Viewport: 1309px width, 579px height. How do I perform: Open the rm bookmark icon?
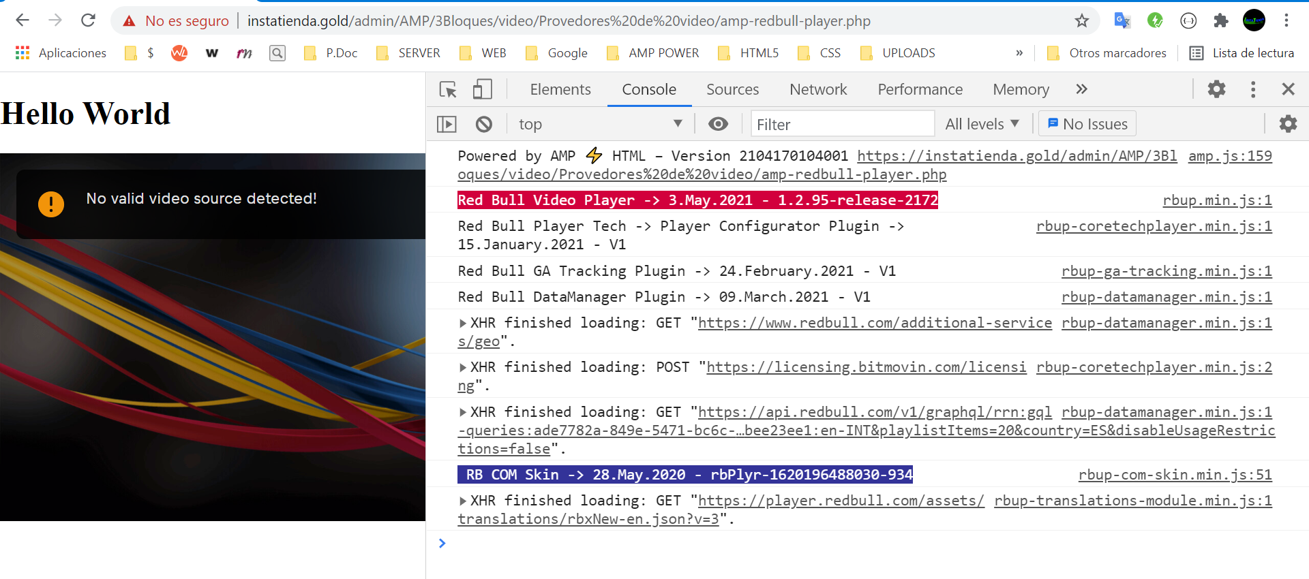click(244, 53)
